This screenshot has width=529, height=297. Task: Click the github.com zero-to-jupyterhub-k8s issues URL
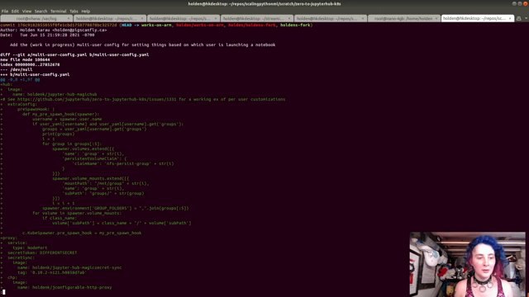pos(97,99)
